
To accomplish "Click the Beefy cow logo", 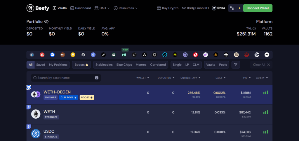I will [x=30, y=8].
